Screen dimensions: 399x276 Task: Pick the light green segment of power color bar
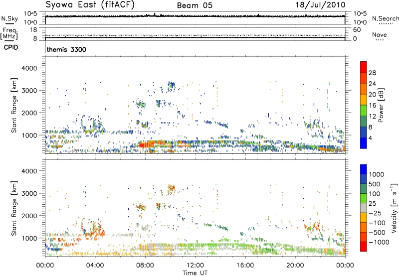(364, 110)
